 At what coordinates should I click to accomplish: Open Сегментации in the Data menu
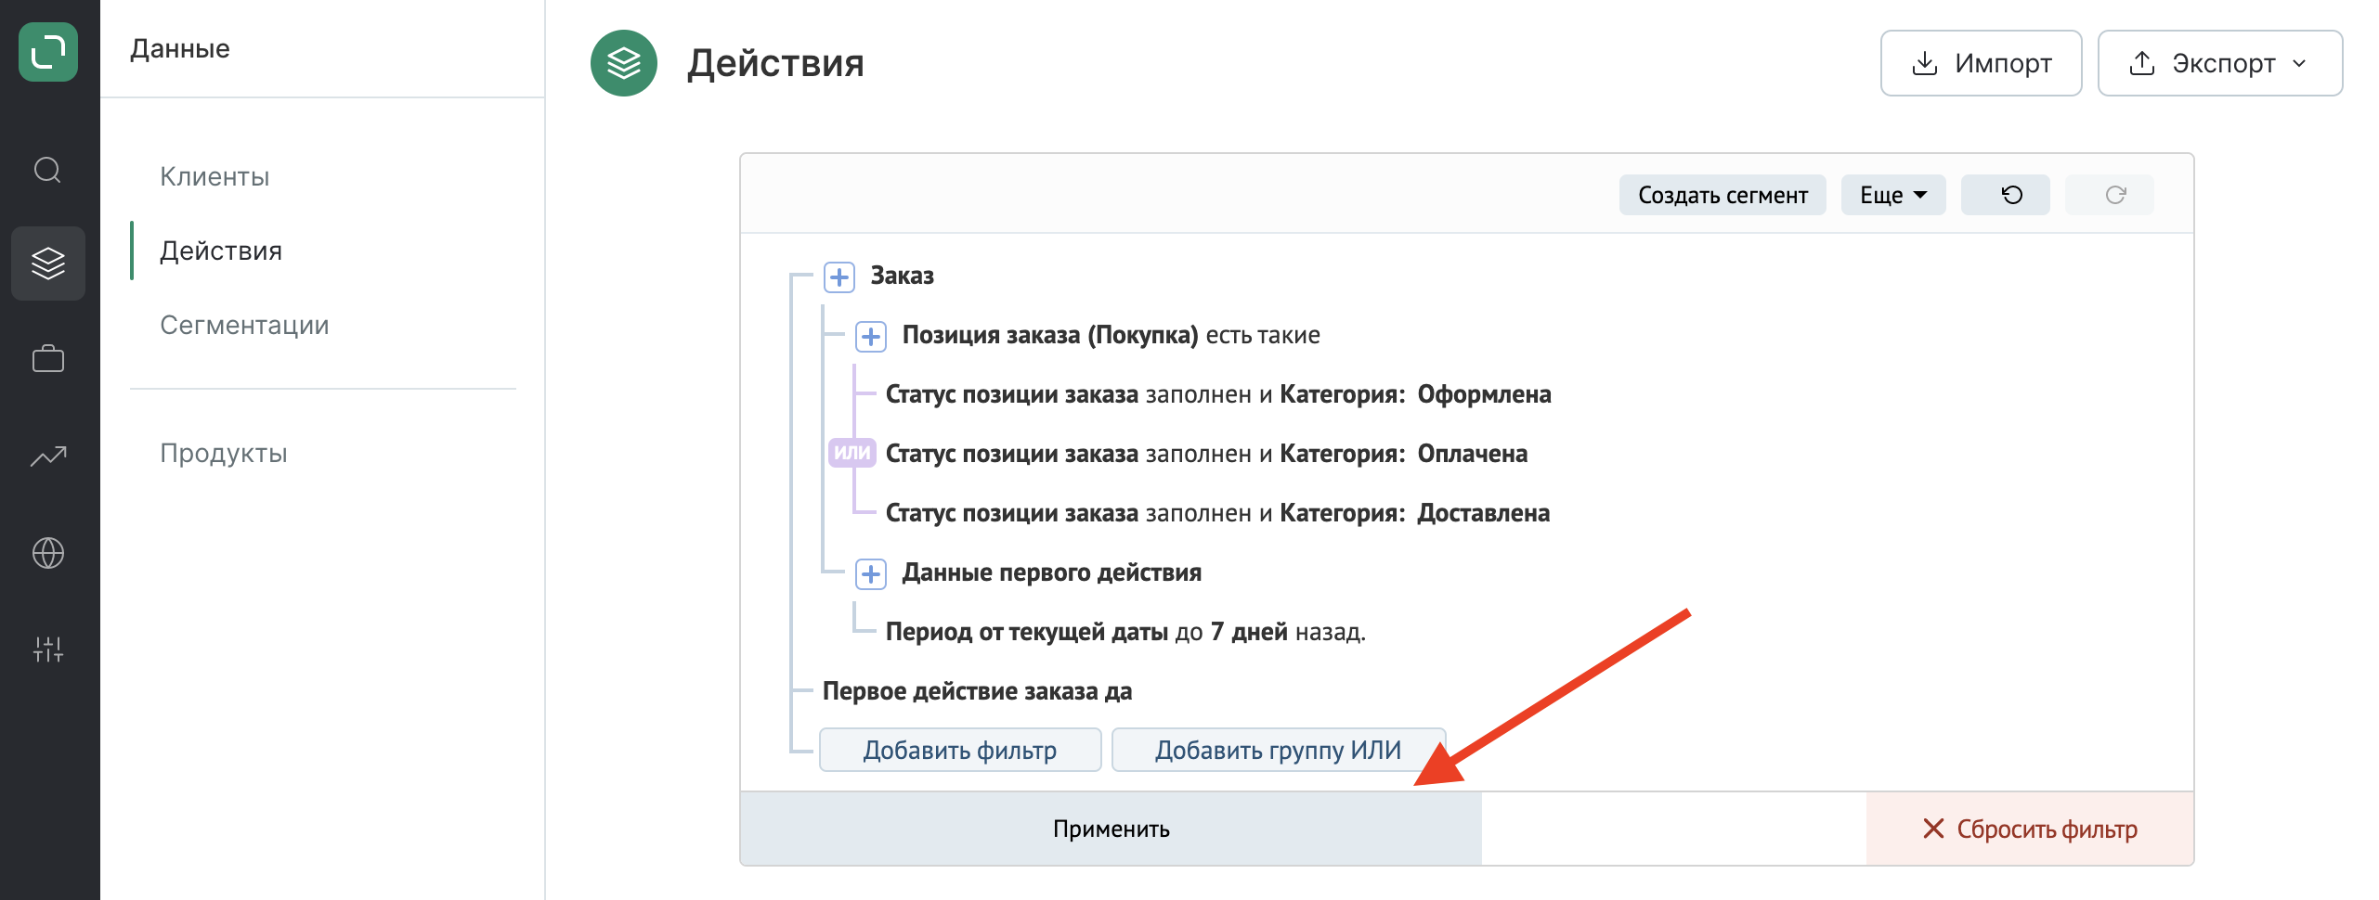[x=244, y=325]
